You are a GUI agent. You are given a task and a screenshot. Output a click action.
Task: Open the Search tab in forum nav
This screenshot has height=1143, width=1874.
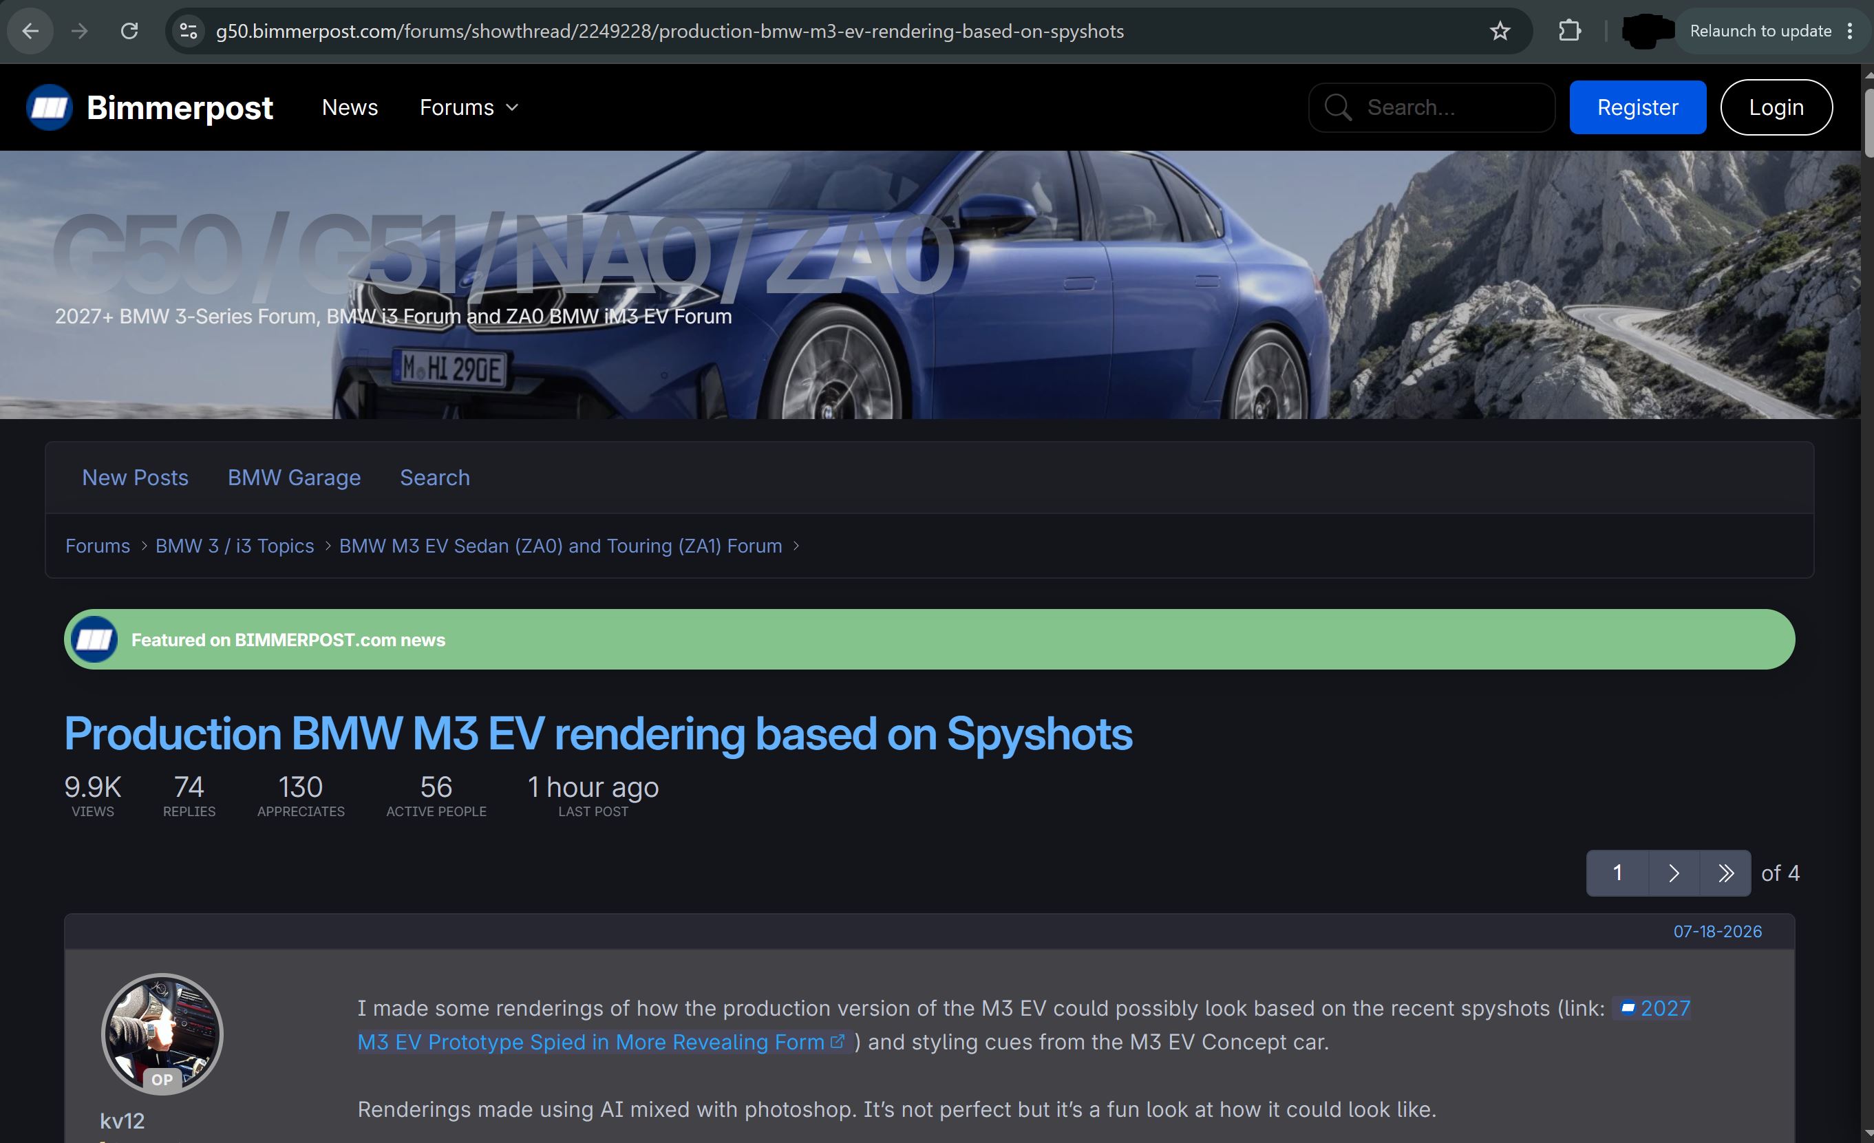(x=435, y=478)
